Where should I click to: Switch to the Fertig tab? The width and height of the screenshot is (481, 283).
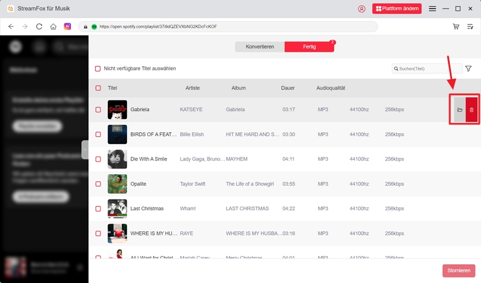309,47
